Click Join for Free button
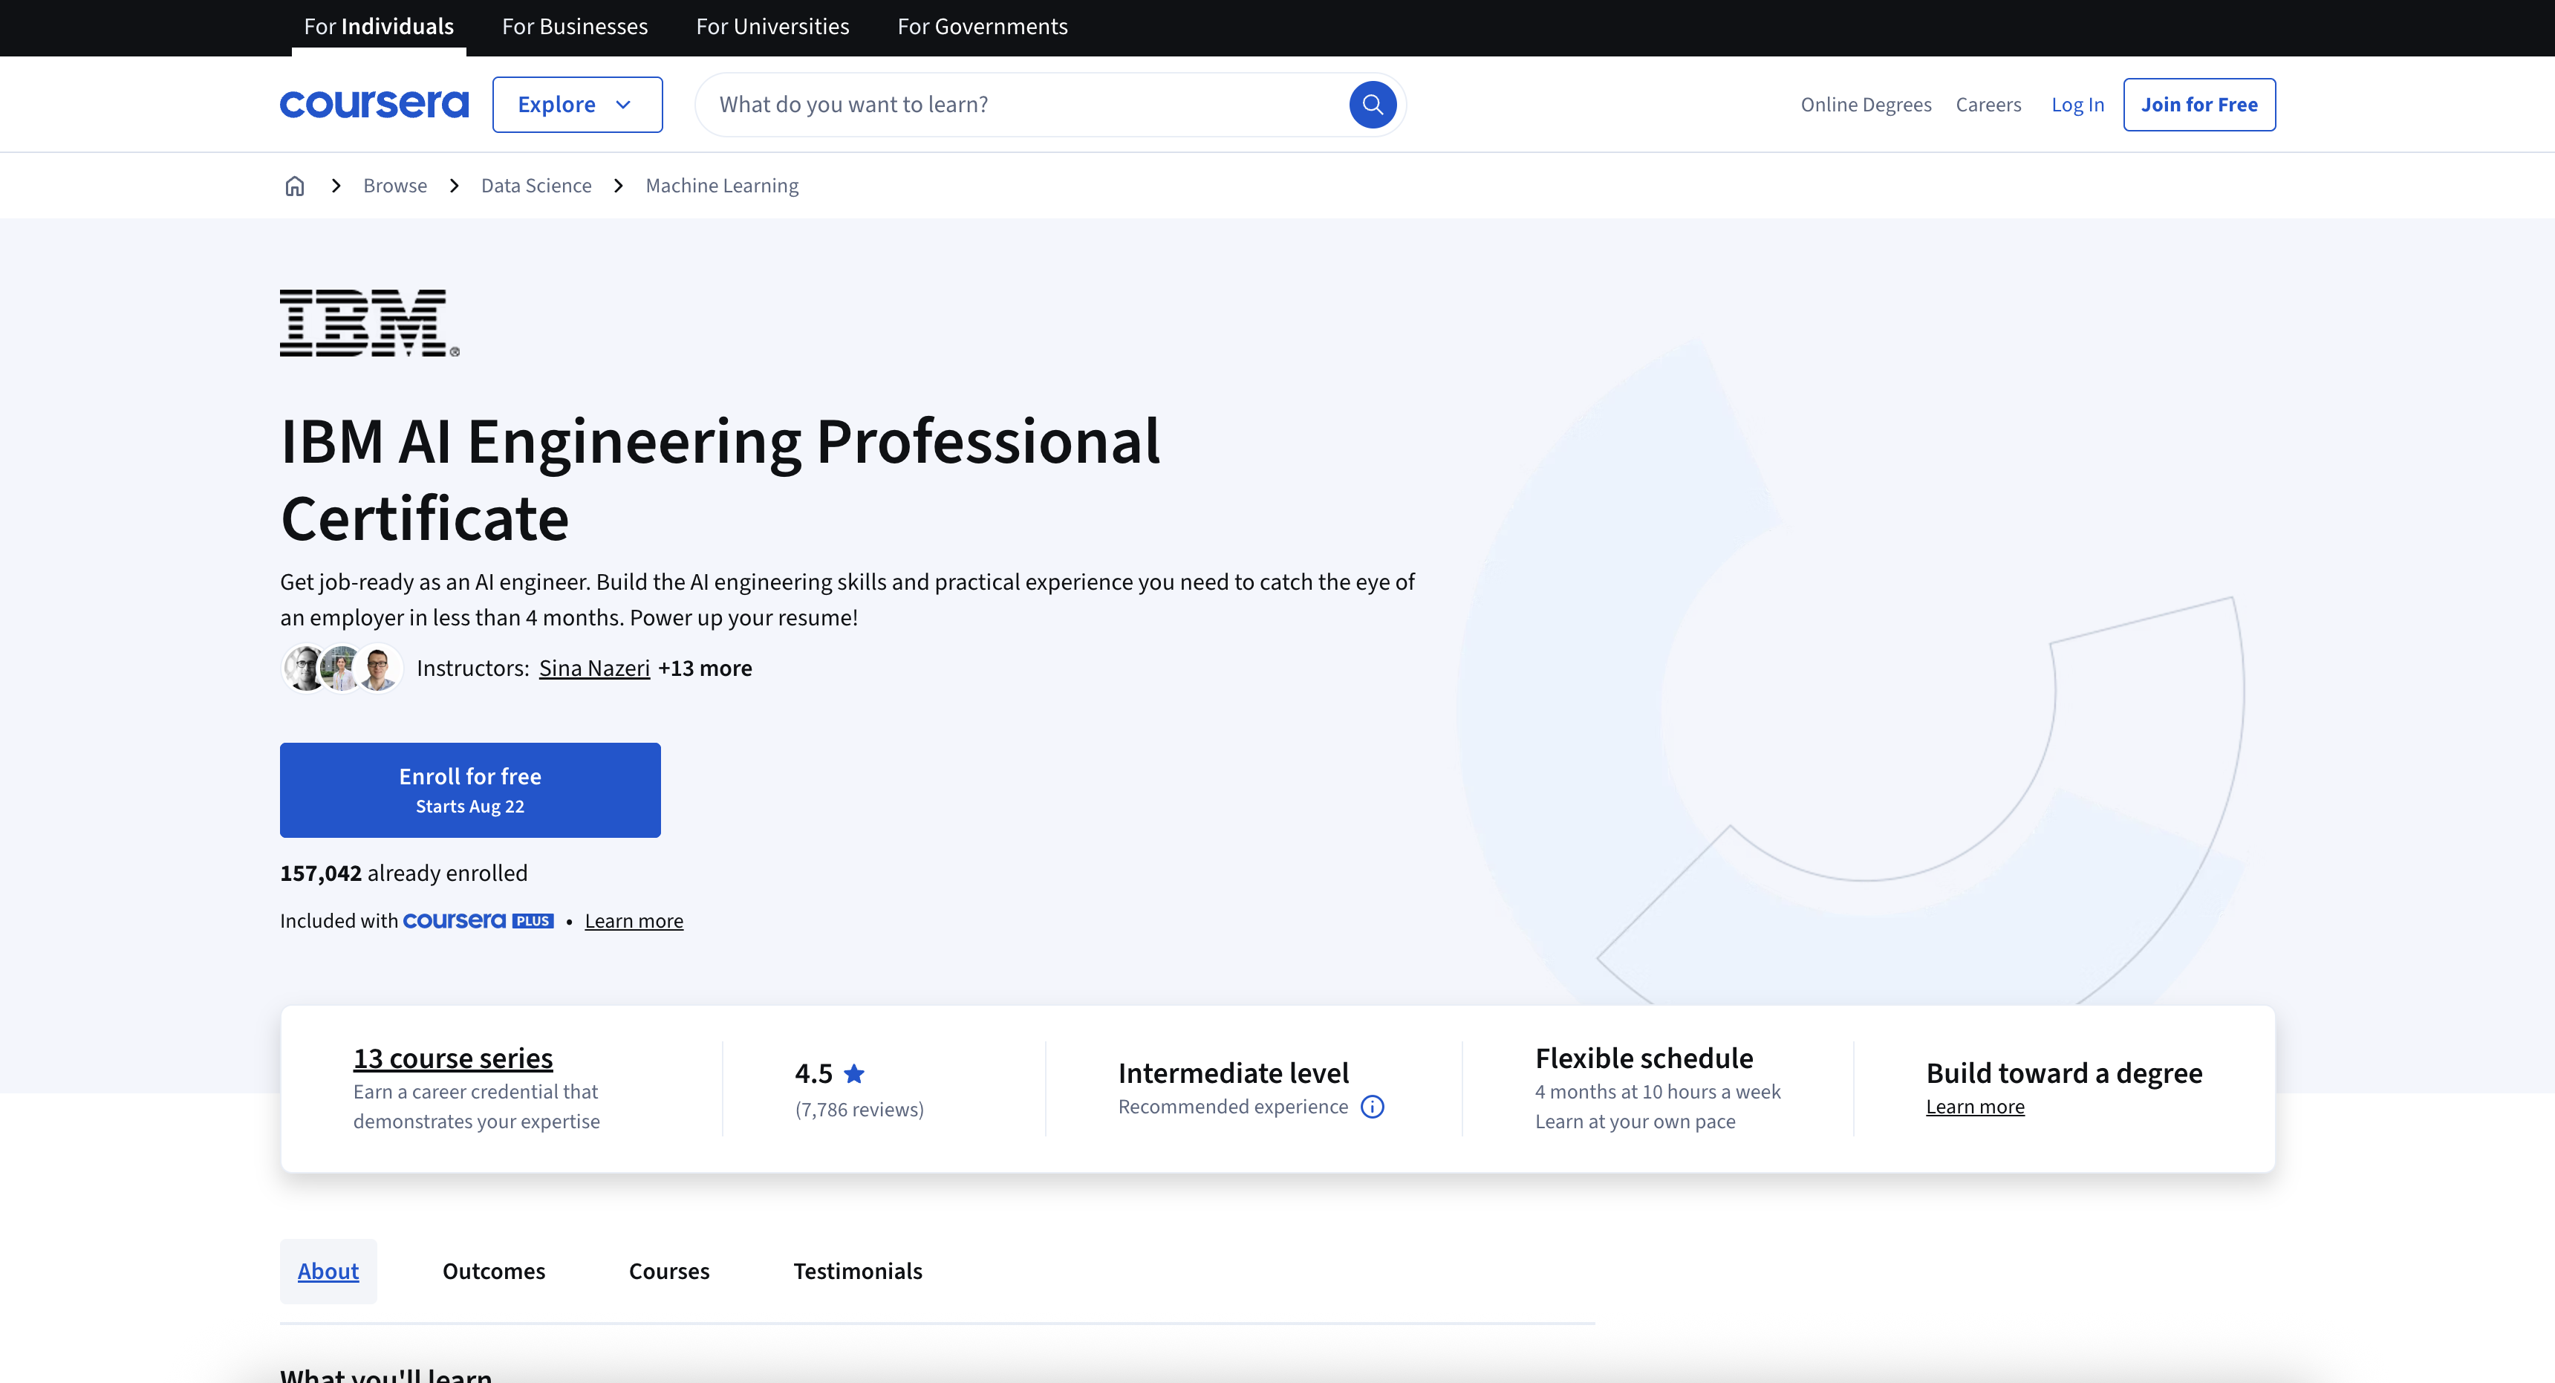The image size is (2555, 1383). pos(2199,104)
